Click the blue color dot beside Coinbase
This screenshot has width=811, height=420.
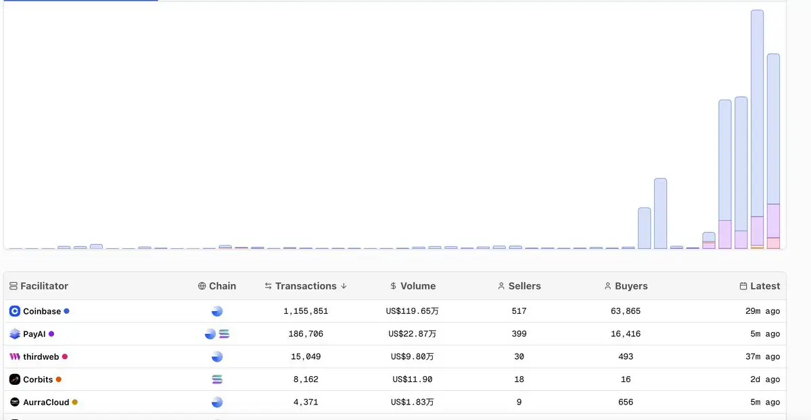click(66, 311)
